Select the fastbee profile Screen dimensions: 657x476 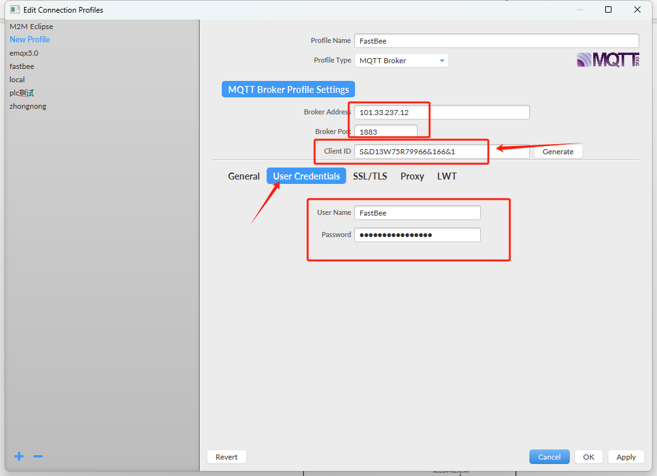click(x=21, y=66)
